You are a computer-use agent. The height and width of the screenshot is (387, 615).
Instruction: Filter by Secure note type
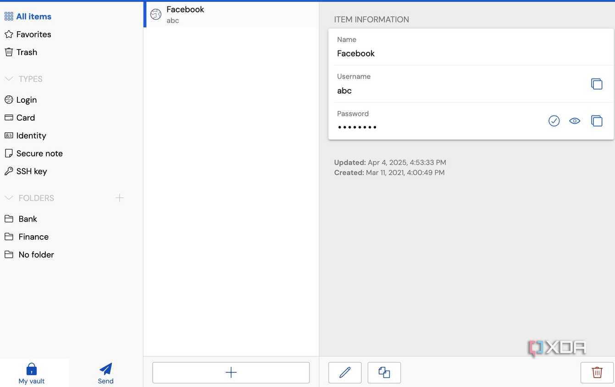click(x=33, y=154)
